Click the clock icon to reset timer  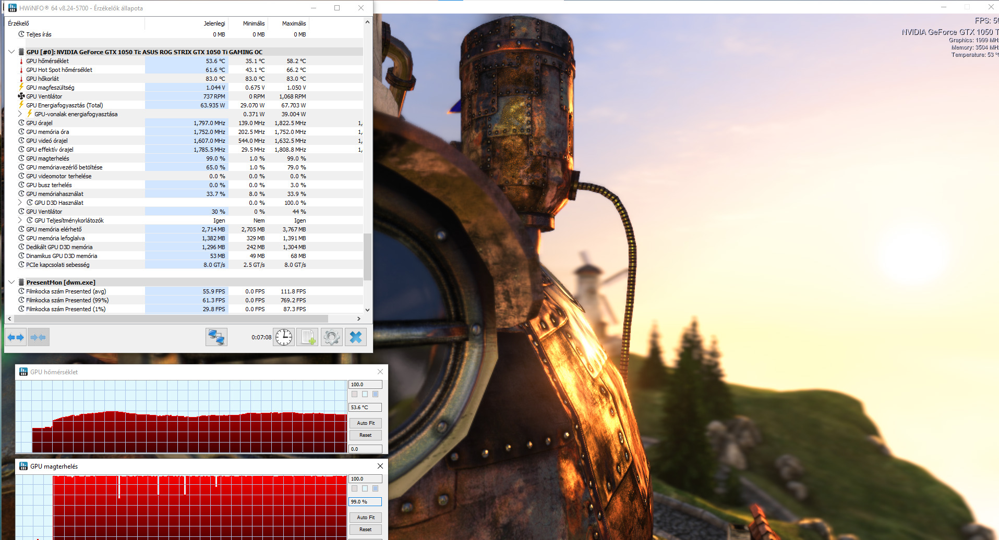click(284, 337)
